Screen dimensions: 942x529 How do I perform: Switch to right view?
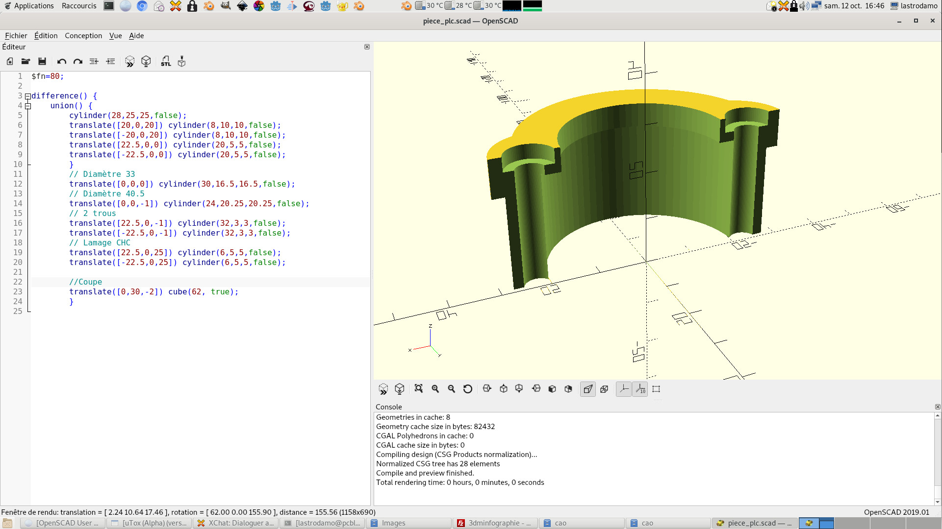(487, 389)
